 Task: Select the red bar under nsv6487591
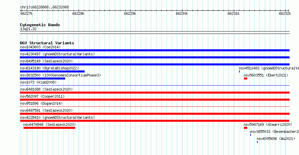[x=155, y=114]
